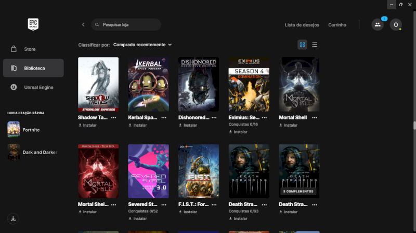Viewport: 416px width, 233px height.
Task: Go to the Store section
Action: point(30,49)
